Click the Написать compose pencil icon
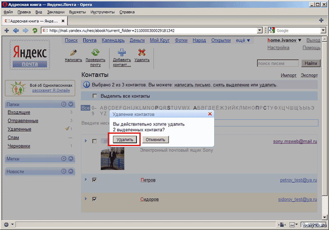329x230 pixels. [x=74, y=52]
